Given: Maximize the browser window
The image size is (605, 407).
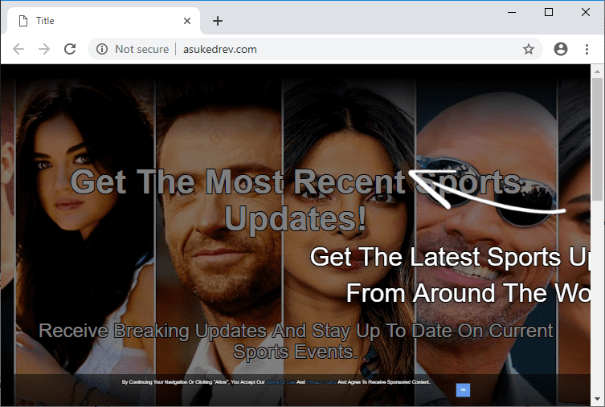Looking at the screenshot, I should (549, 11).
